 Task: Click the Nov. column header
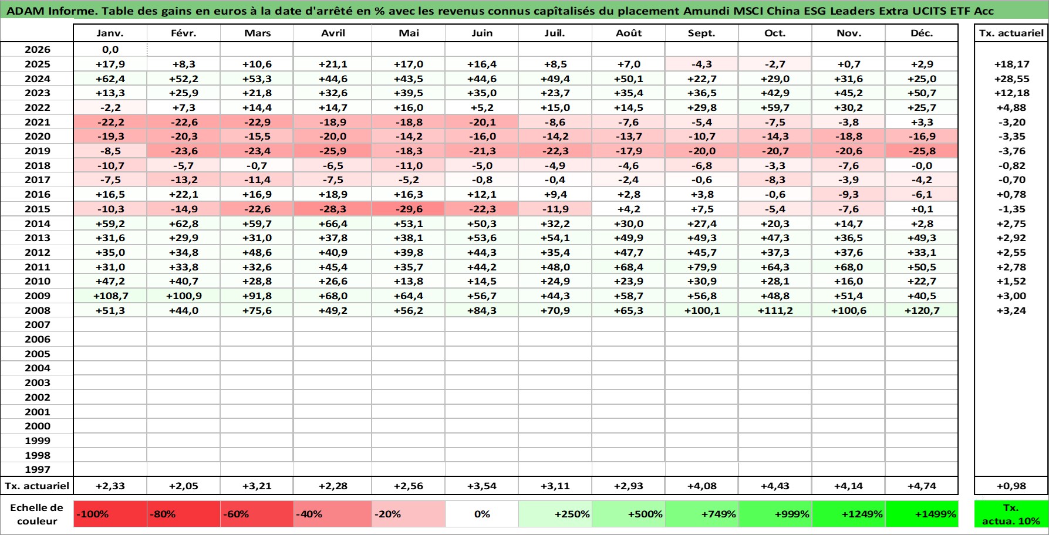click(x=849, y=33)
